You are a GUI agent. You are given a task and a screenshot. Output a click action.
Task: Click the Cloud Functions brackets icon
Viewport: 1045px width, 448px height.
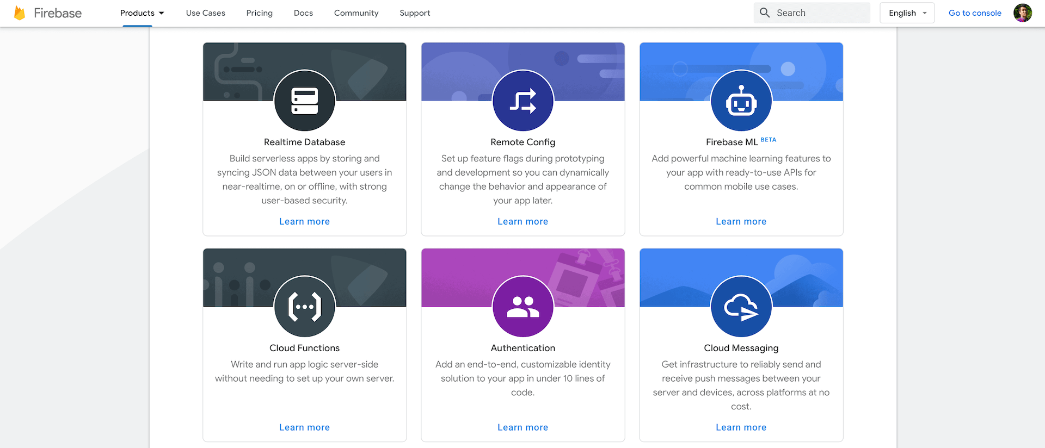(x=304, y=307)
